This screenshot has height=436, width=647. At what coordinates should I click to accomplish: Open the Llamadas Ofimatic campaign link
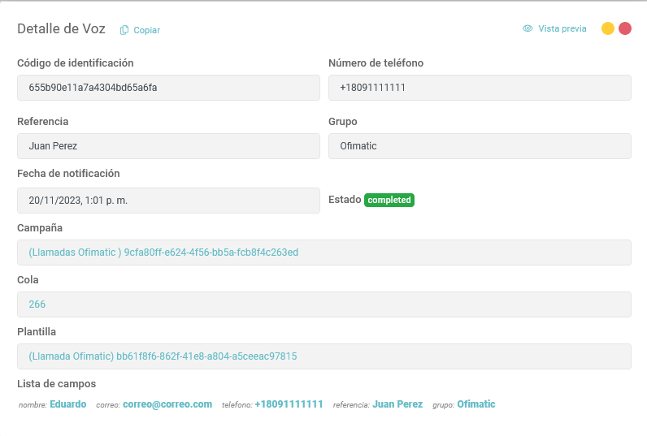point(163,253)
